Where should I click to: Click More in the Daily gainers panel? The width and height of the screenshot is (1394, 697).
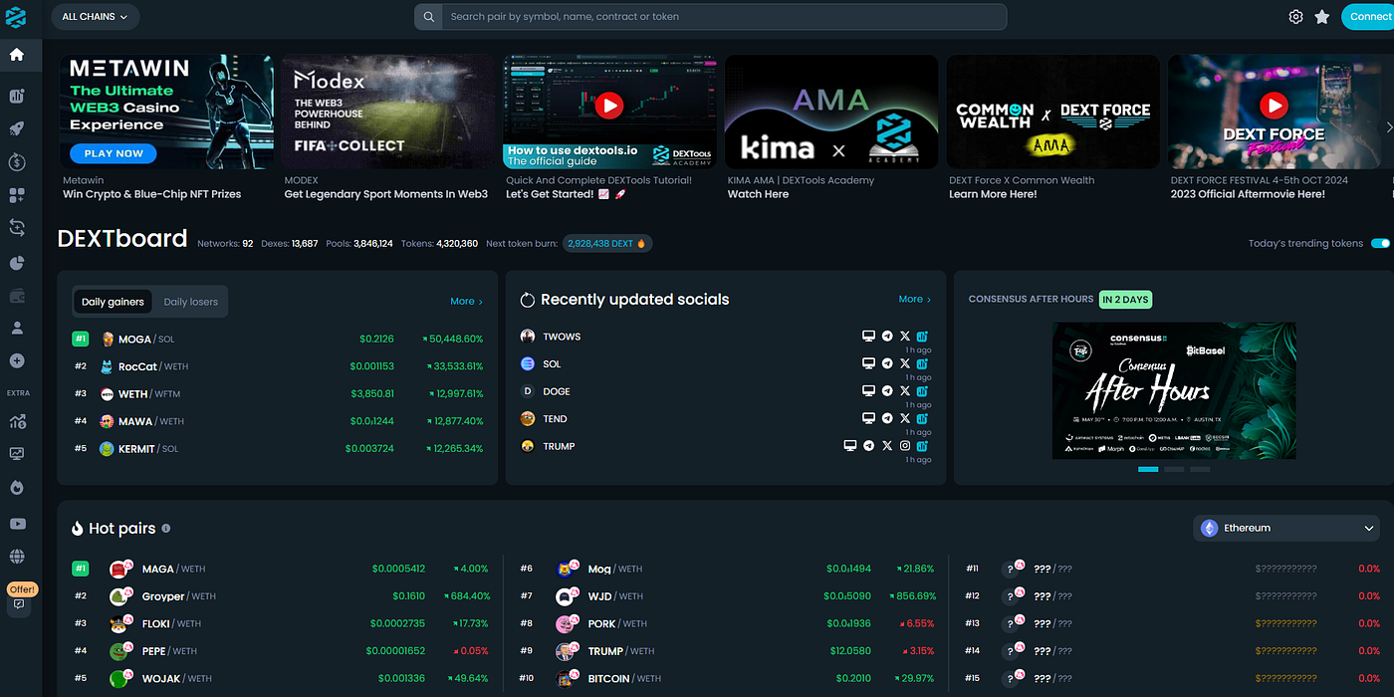point(466,301)
